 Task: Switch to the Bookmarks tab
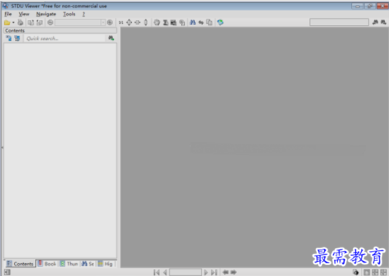pyautogui.click(x=47, y=264)
